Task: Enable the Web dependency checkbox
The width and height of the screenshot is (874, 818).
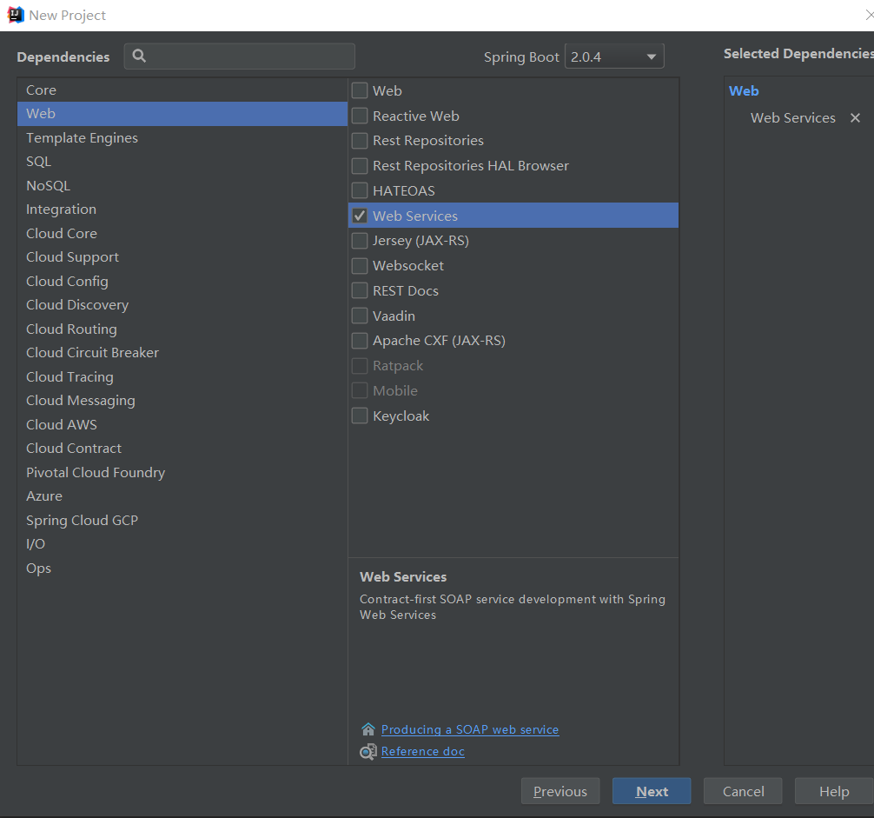Action: pyautogui.click(x=360, y=90)
